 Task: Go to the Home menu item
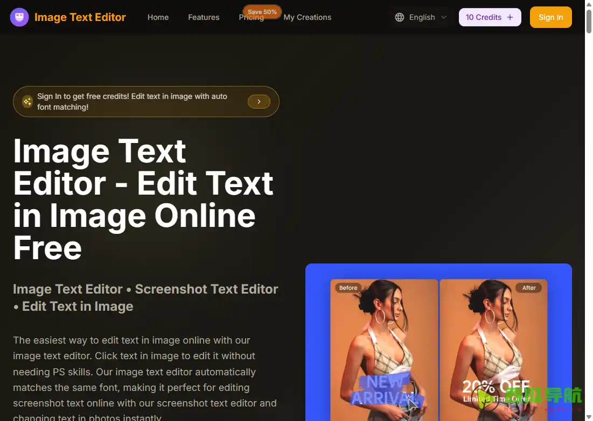coord(158,17)
